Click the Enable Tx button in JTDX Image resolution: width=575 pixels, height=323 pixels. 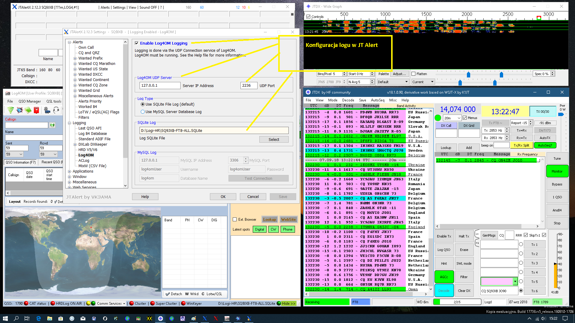point(444,236)
